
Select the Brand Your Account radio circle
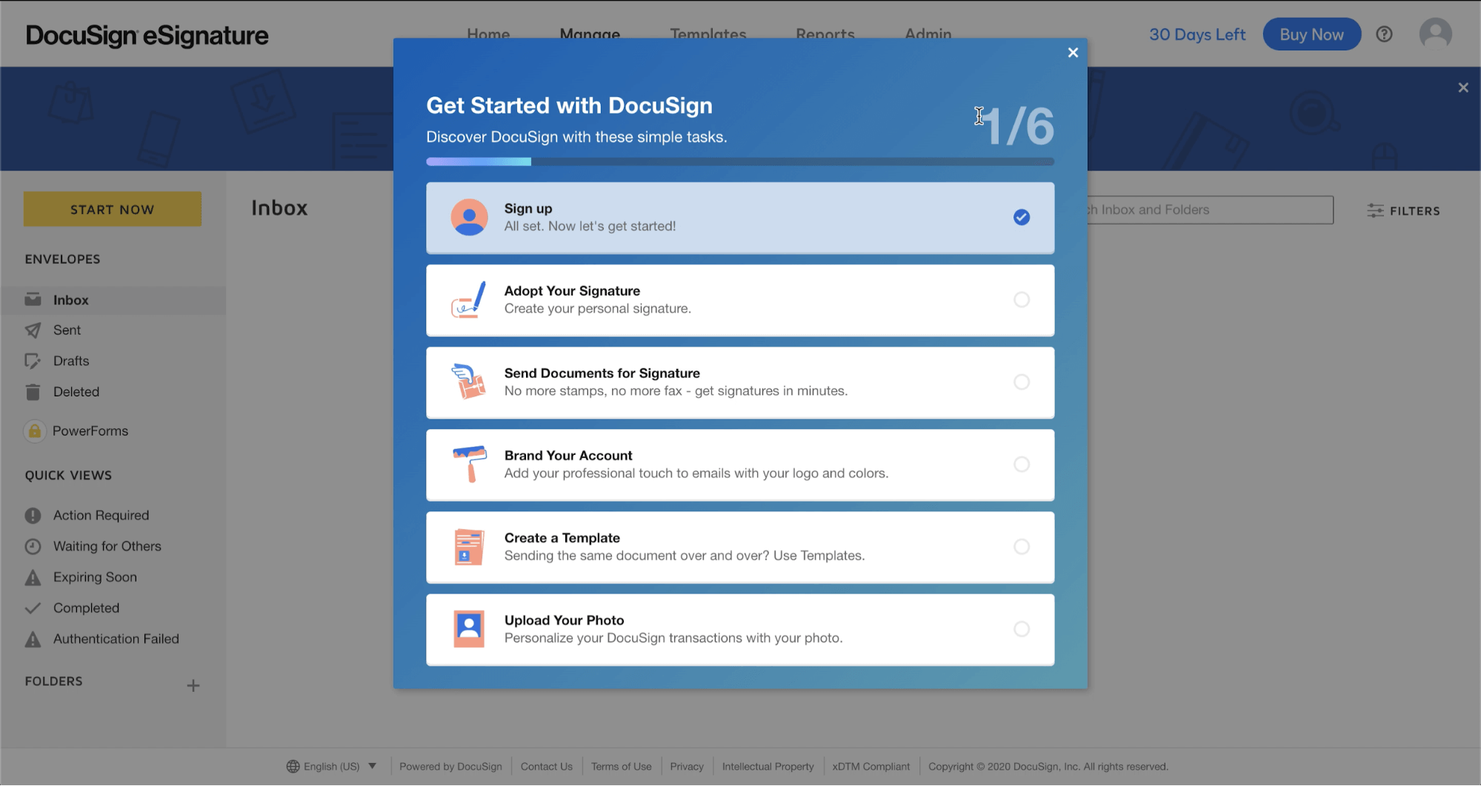point(1022,464)
